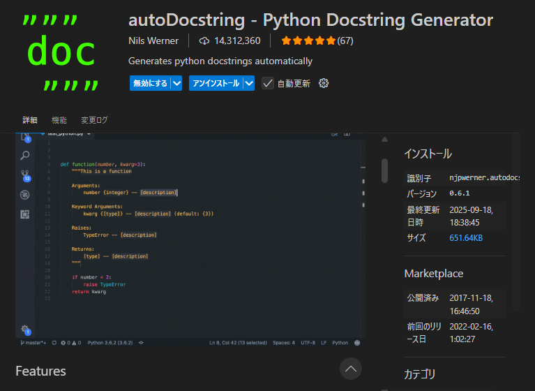Click Extensions icon in preview activity bar
Image resolution: width=535 pixels, height=391 pixels.
tap(25, 214)
